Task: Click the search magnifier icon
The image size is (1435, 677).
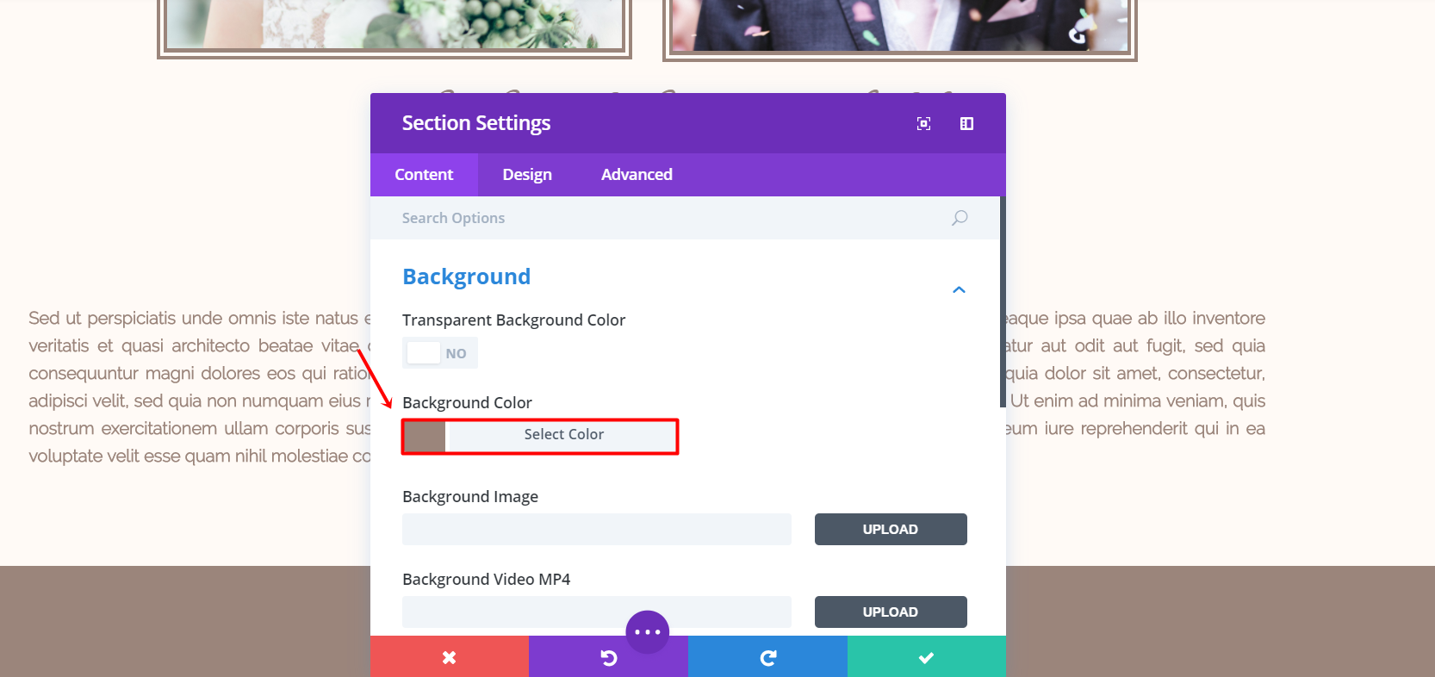Action: (x=960, y=218)
